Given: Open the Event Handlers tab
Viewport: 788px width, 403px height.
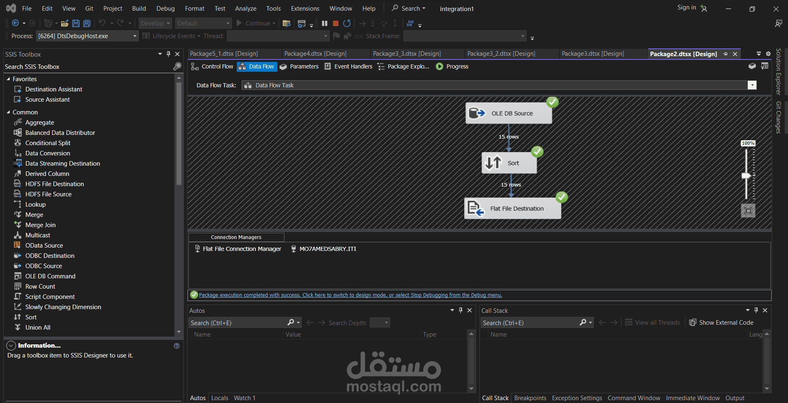Looking at the screenshot, I should point(348,66).
